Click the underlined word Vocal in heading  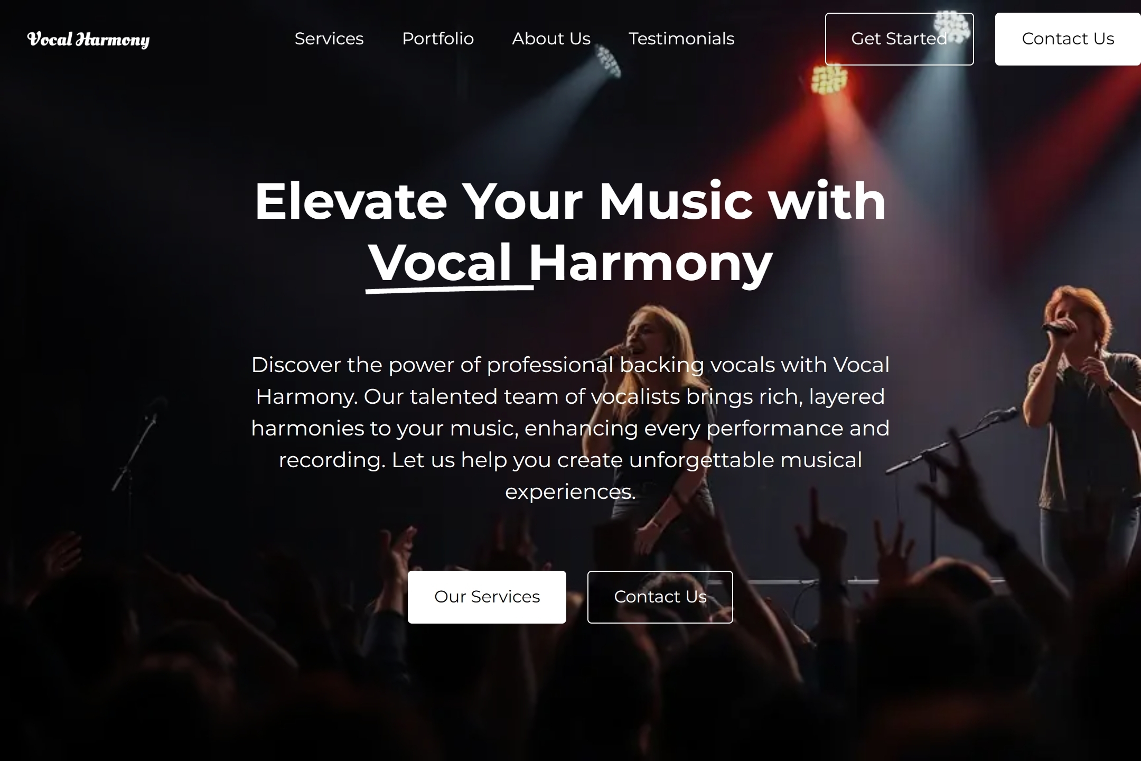(440, 263)
